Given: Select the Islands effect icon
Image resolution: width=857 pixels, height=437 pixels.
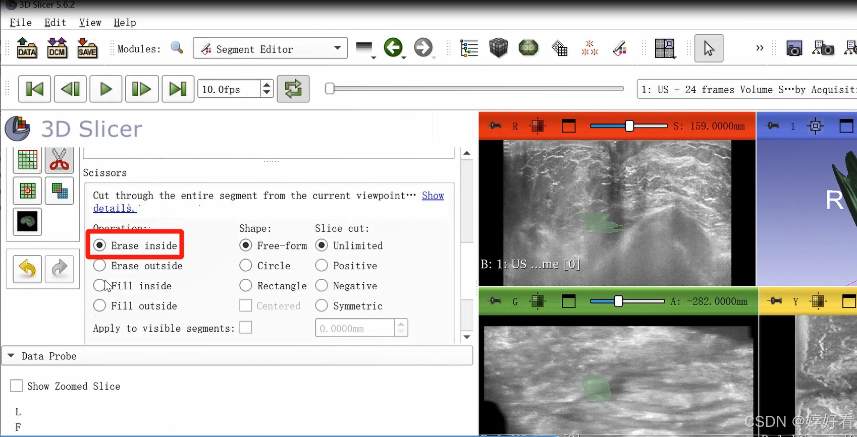Looking at the screenshot, I should [27, 191].
